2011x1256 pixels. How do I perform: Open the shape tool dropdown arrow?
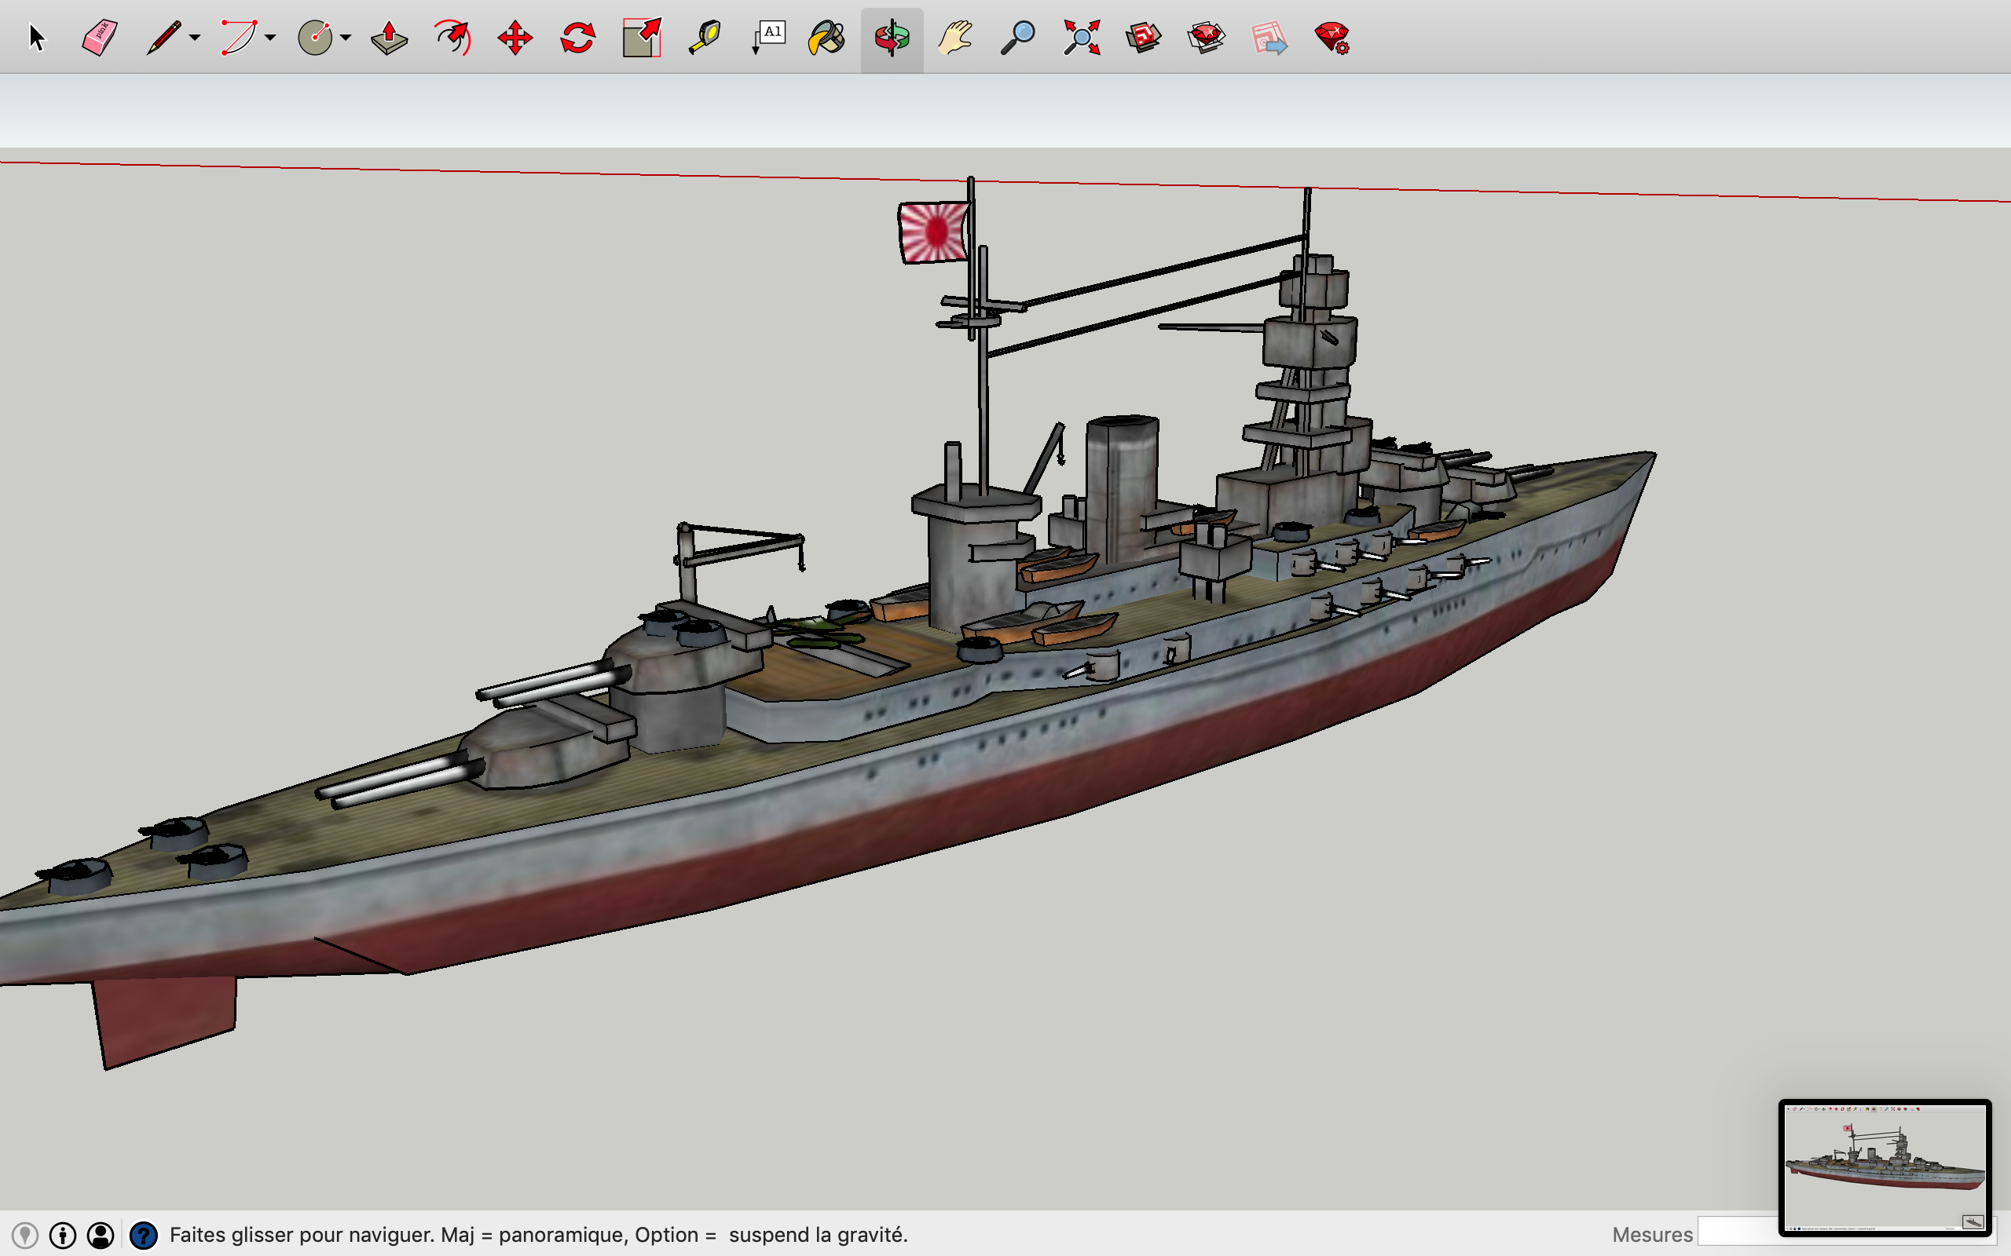[346, 38]
